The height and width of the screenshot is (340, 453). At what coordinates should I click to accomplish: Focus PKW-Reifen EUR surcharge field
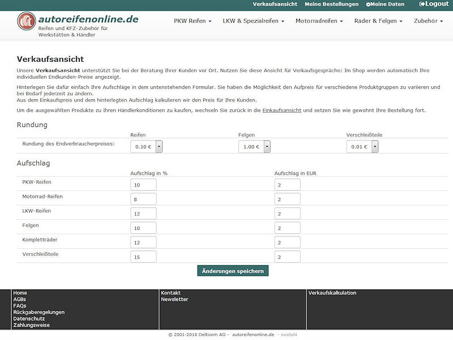coord(287,185)
